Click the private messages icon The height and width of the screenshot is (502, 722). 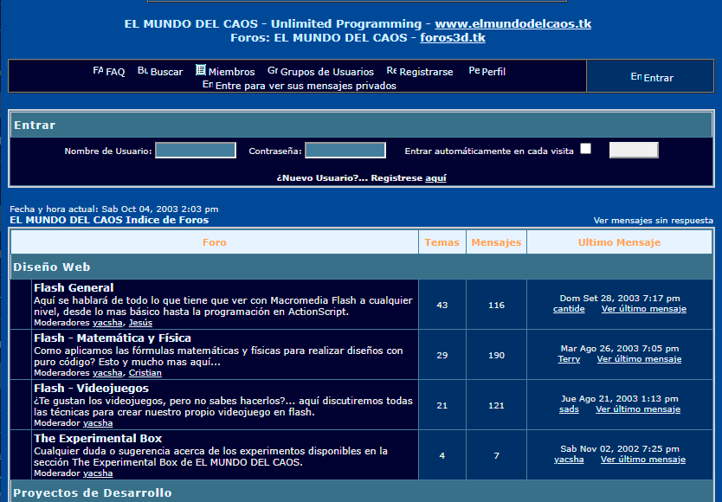pyautogui.click(x=208, y=85)
